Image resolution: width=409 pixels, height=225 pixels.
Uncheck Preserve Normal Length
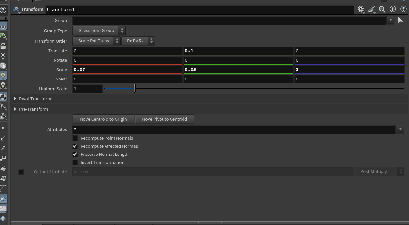point(75,154)
